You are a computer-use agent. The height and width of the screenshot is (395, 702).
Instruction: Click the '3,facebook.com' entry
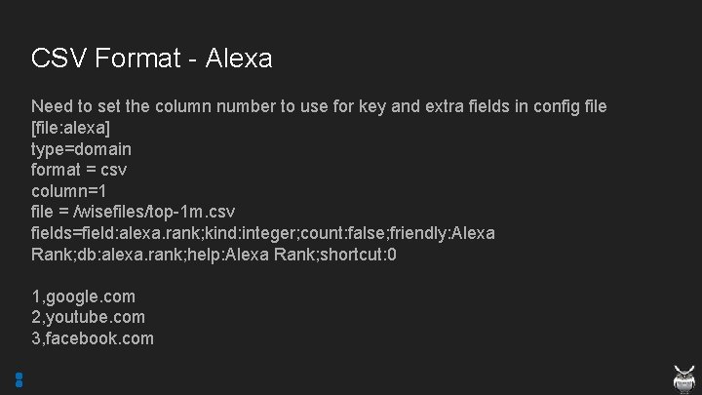tap(92, 338)
